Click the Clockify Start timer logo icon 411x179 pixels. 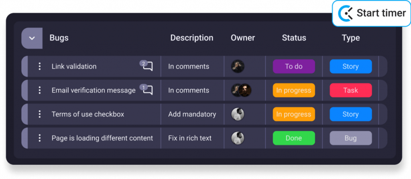point(346,13)
